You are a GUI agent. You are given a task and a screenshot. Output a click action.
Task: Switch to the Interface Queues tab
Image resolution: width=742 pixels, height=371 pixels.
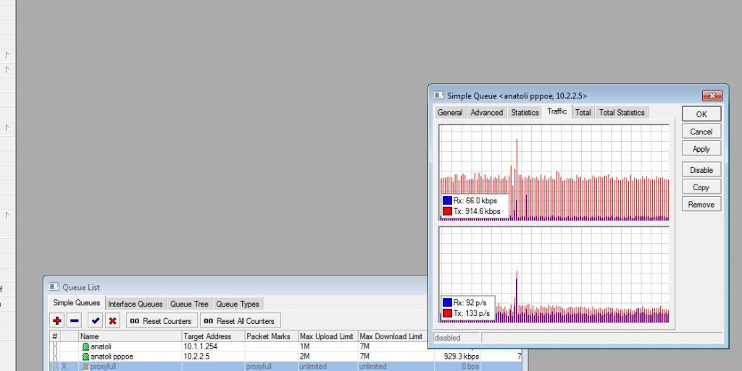click(x=135, y=304)
